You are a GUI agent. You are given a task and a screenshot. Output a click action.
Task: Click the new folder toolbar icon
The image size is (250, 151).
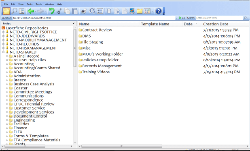[x=140, y=11]
